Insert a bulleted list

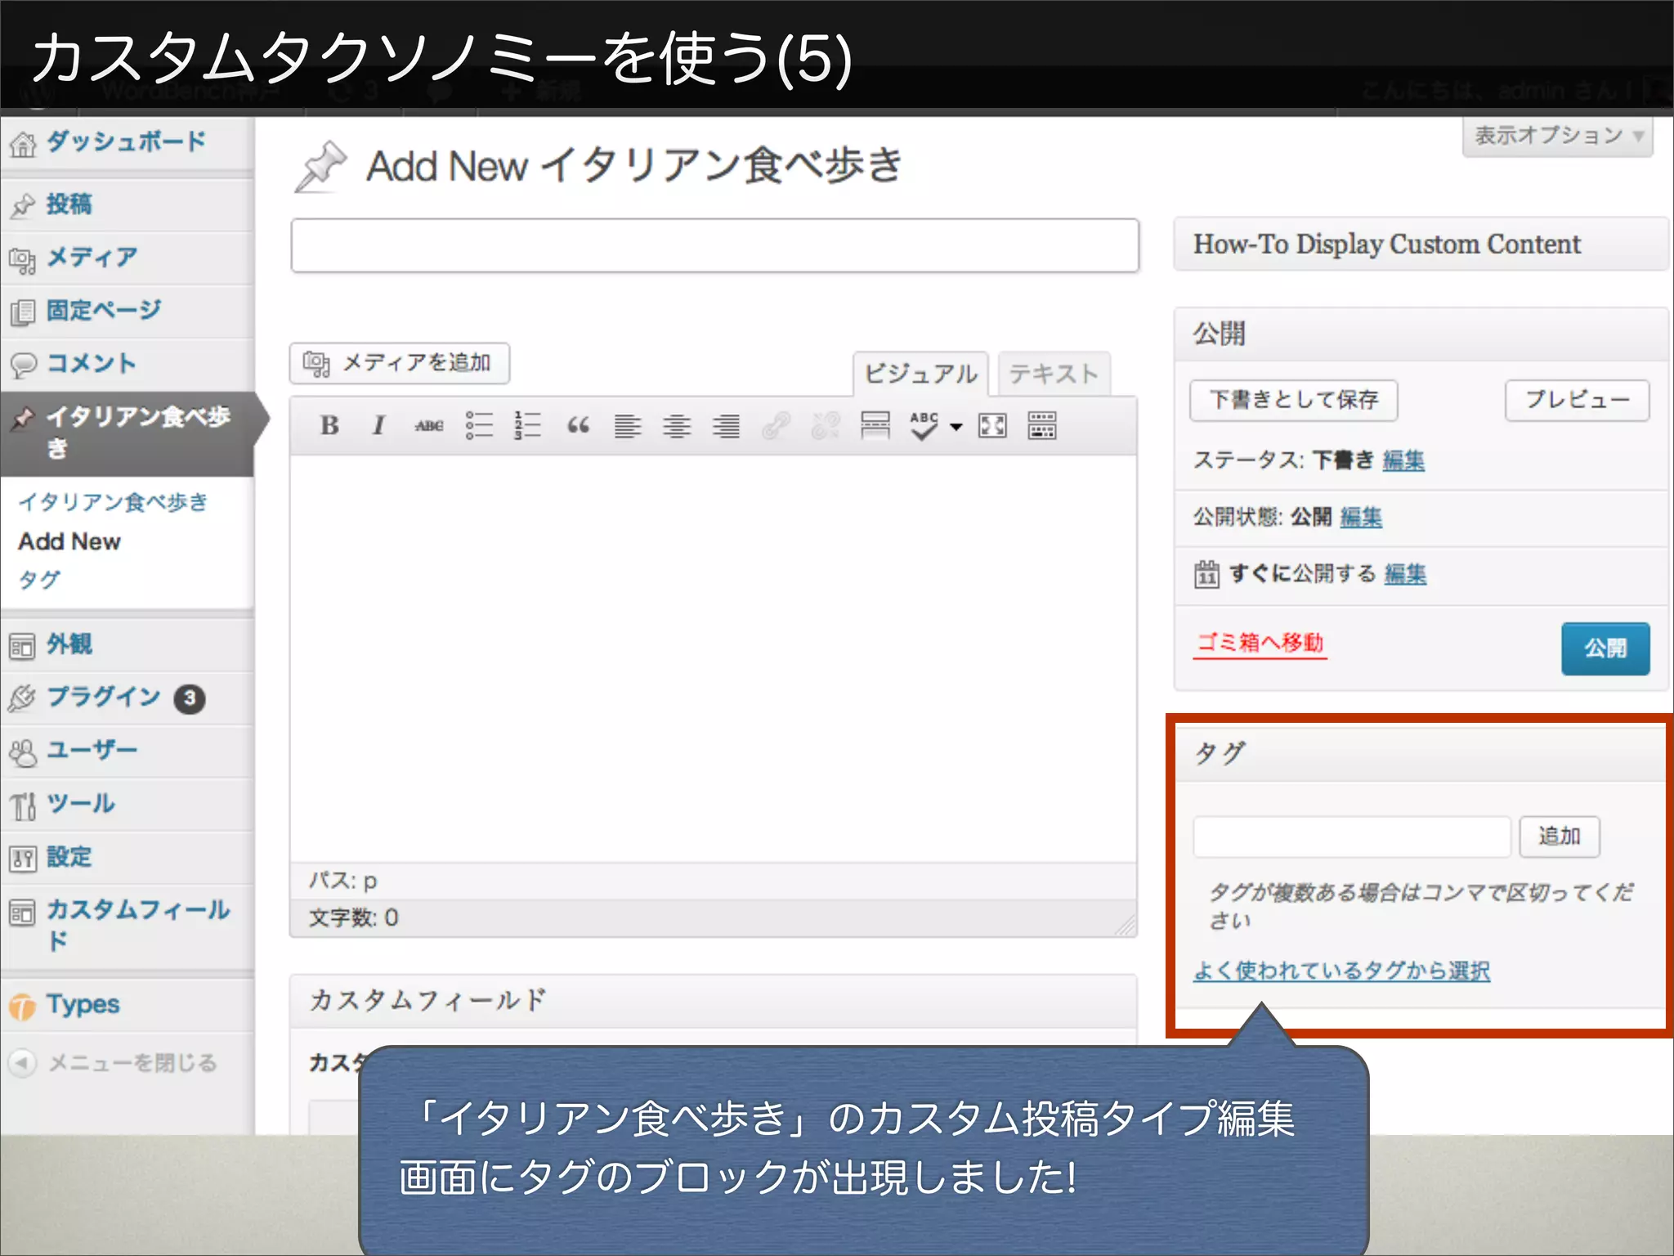479,425
